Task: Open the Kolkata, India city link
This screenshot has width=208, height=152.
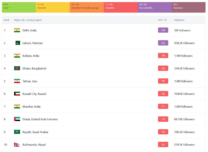Action: pyautogui.click(x=31, y=56)
